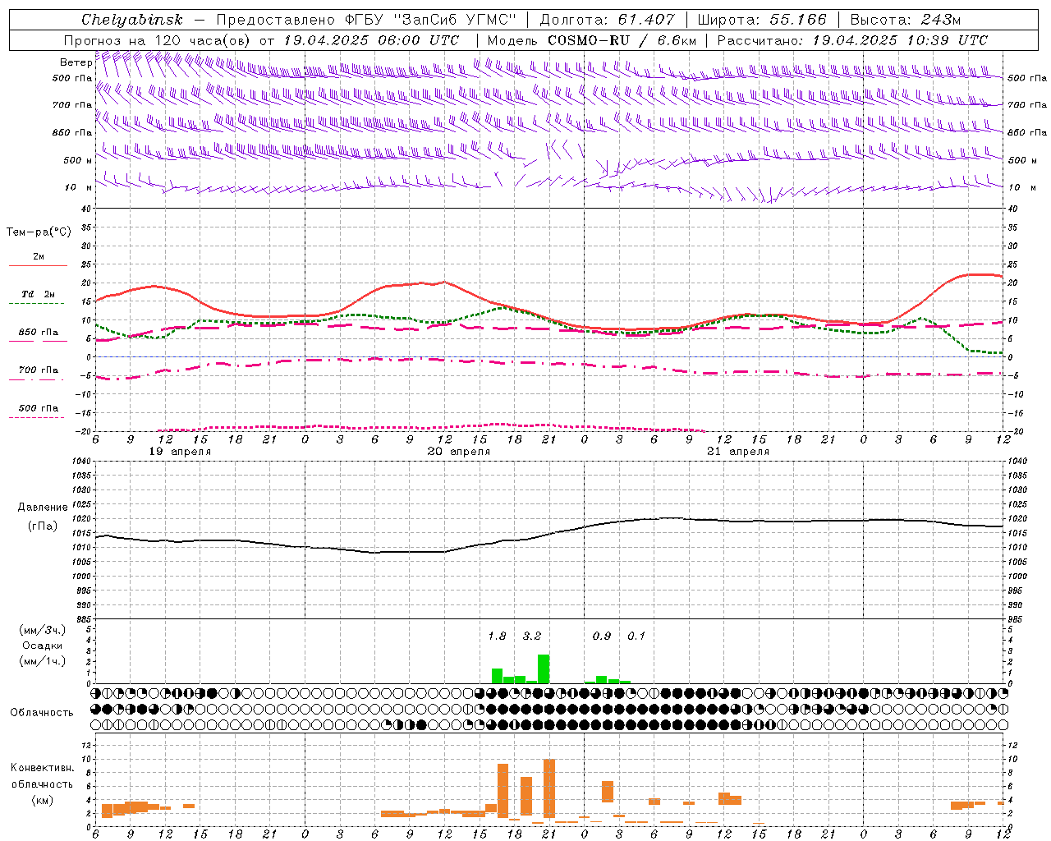The image size is (1051, 841).
Task: Click the right-side 700 гПа wind label
Action: 1027,105
